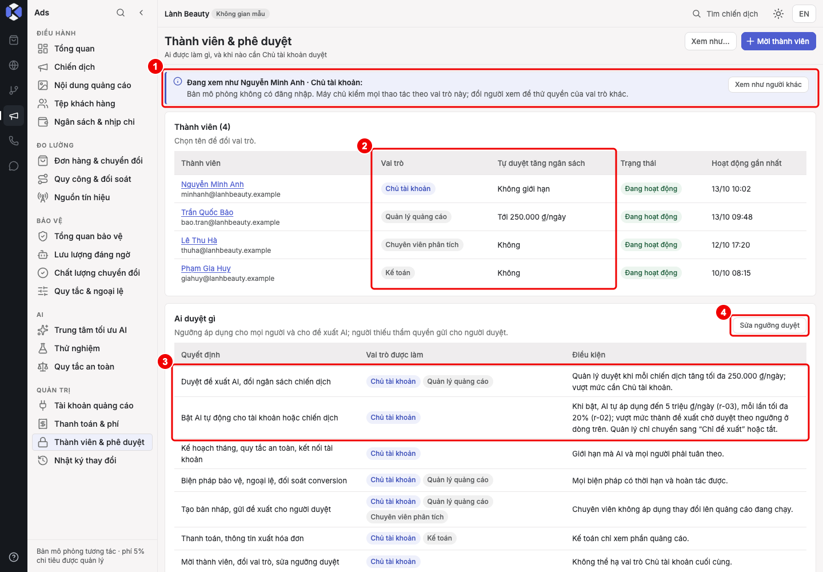This screenshot has height=572, width=823.
Task: Click the "Kế toán" role badge of Phạm Gia Huy
Action: pyautogui.click(x=398, y=273)
